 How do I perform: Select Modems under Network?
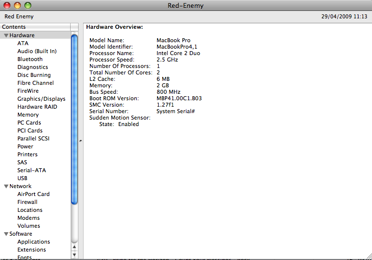(28, 218)
